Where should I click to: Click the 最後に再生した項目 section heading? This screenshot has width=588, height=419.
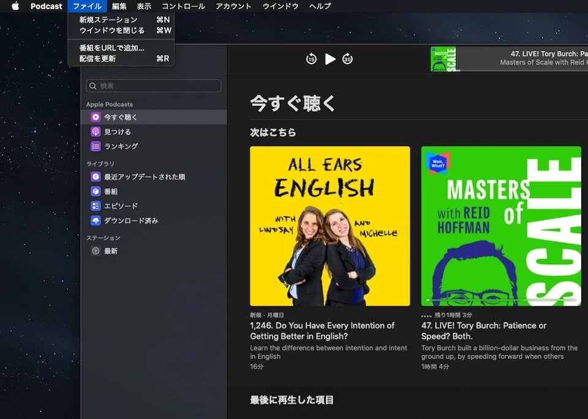tap(292, 400)
